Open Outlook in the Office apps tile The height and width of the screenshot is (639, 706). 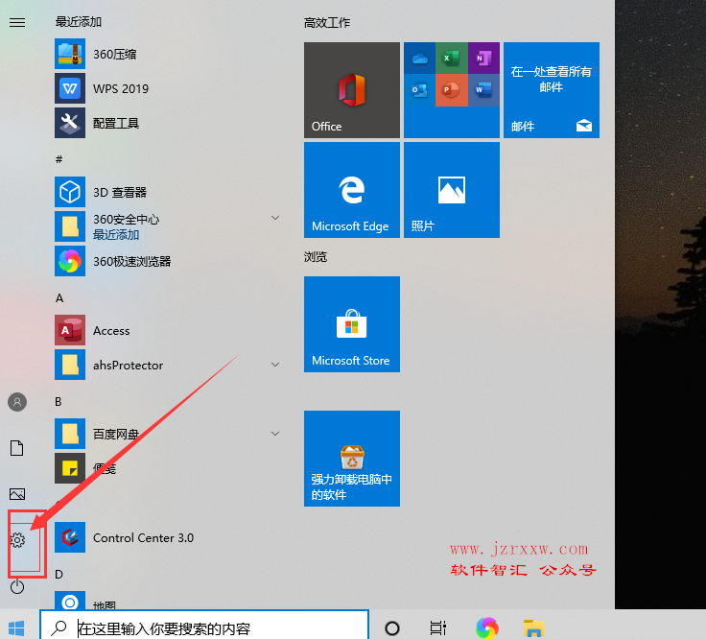[x=419, y=90]
